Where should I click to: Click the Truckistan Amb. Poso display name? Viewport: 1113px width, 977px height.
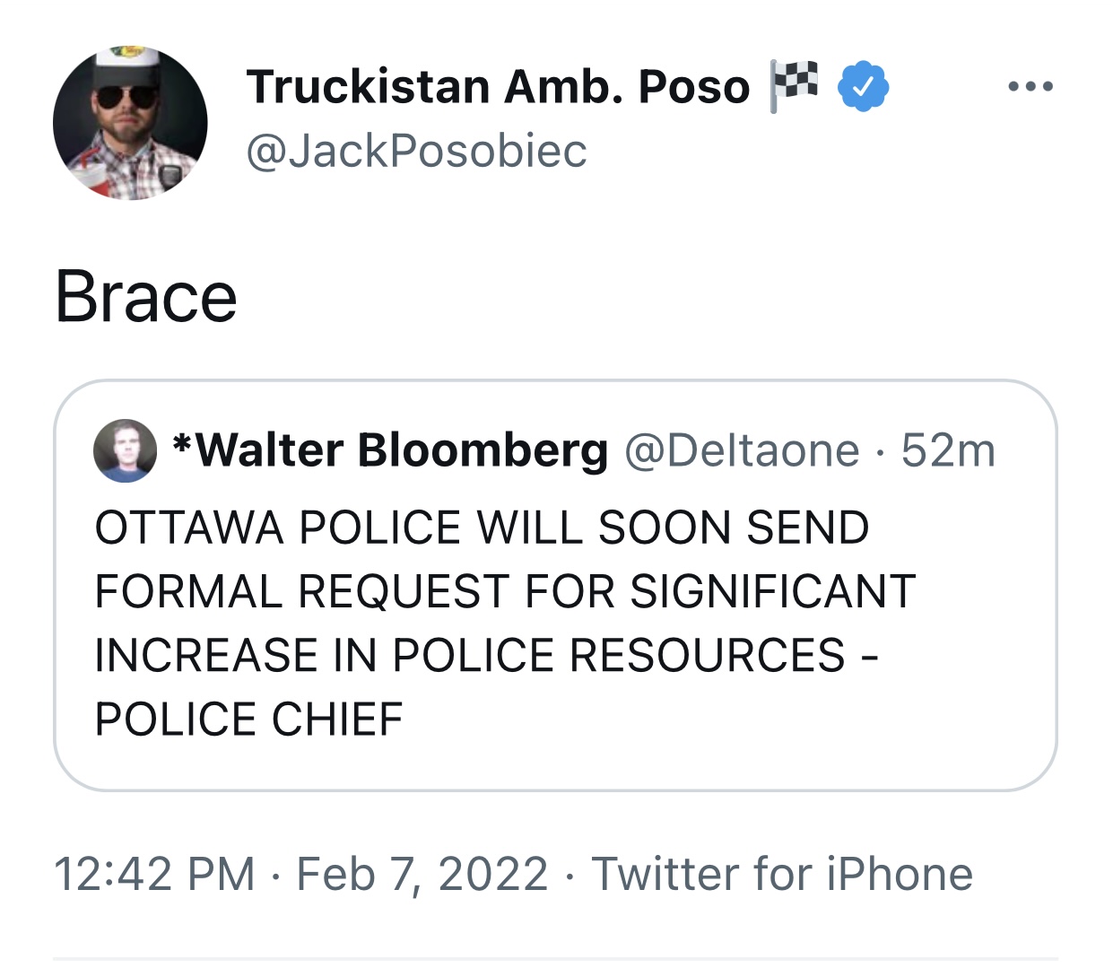click(x=499, y=87)
